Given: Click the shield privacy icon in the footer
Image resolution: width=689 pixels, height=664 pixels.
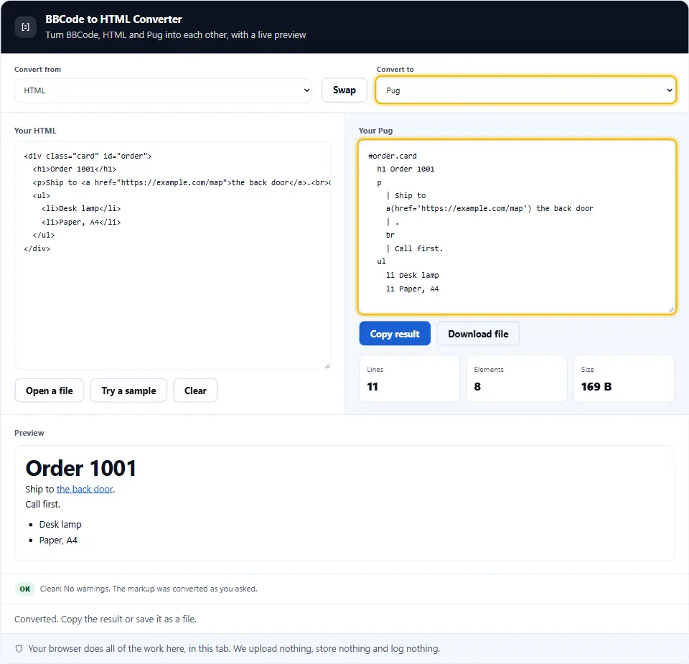Looking at the screenshot, I should (19, 649).
